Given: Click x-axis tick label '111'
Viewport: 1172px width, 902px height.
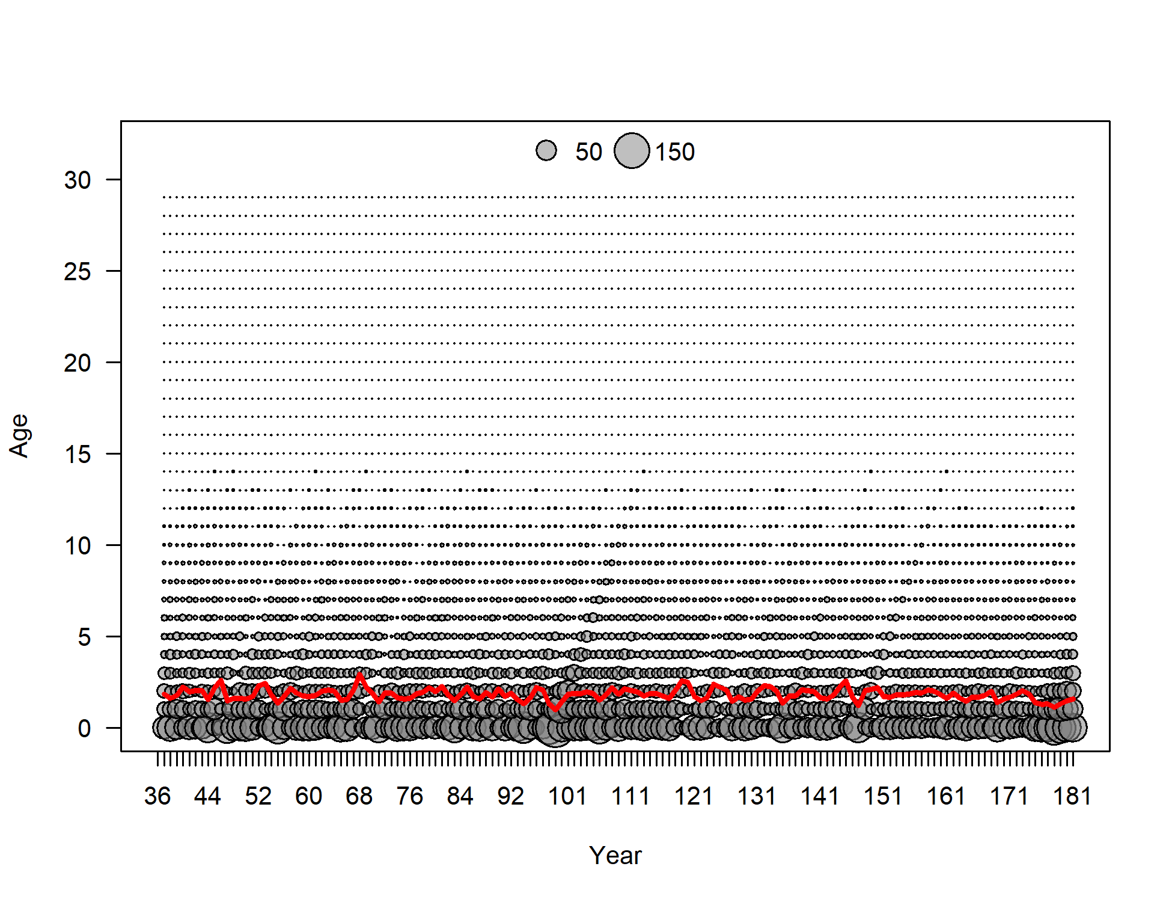Looking at the screenshot, I should 630,796.
